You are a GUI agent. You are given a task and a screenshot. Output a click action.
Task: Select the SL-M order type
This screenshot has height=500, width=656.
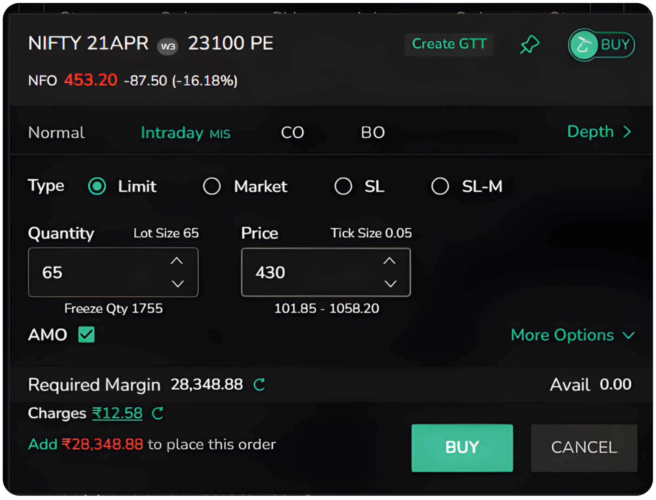pos(440,186)
